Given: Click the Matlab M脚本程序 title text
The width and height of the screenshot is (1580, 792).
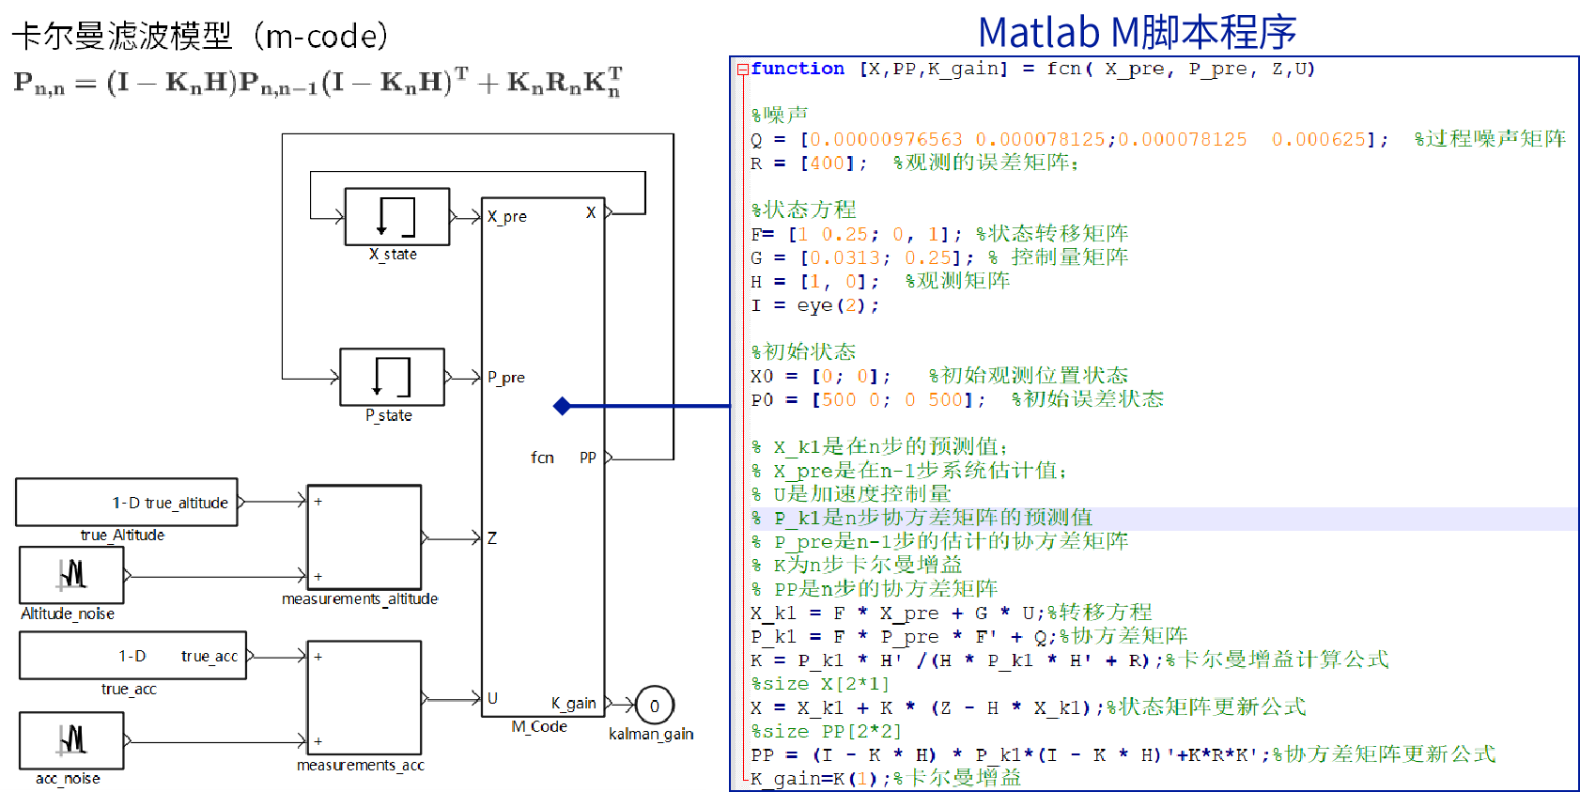Looking at the screenshot, I should [x=1137, y=33].
